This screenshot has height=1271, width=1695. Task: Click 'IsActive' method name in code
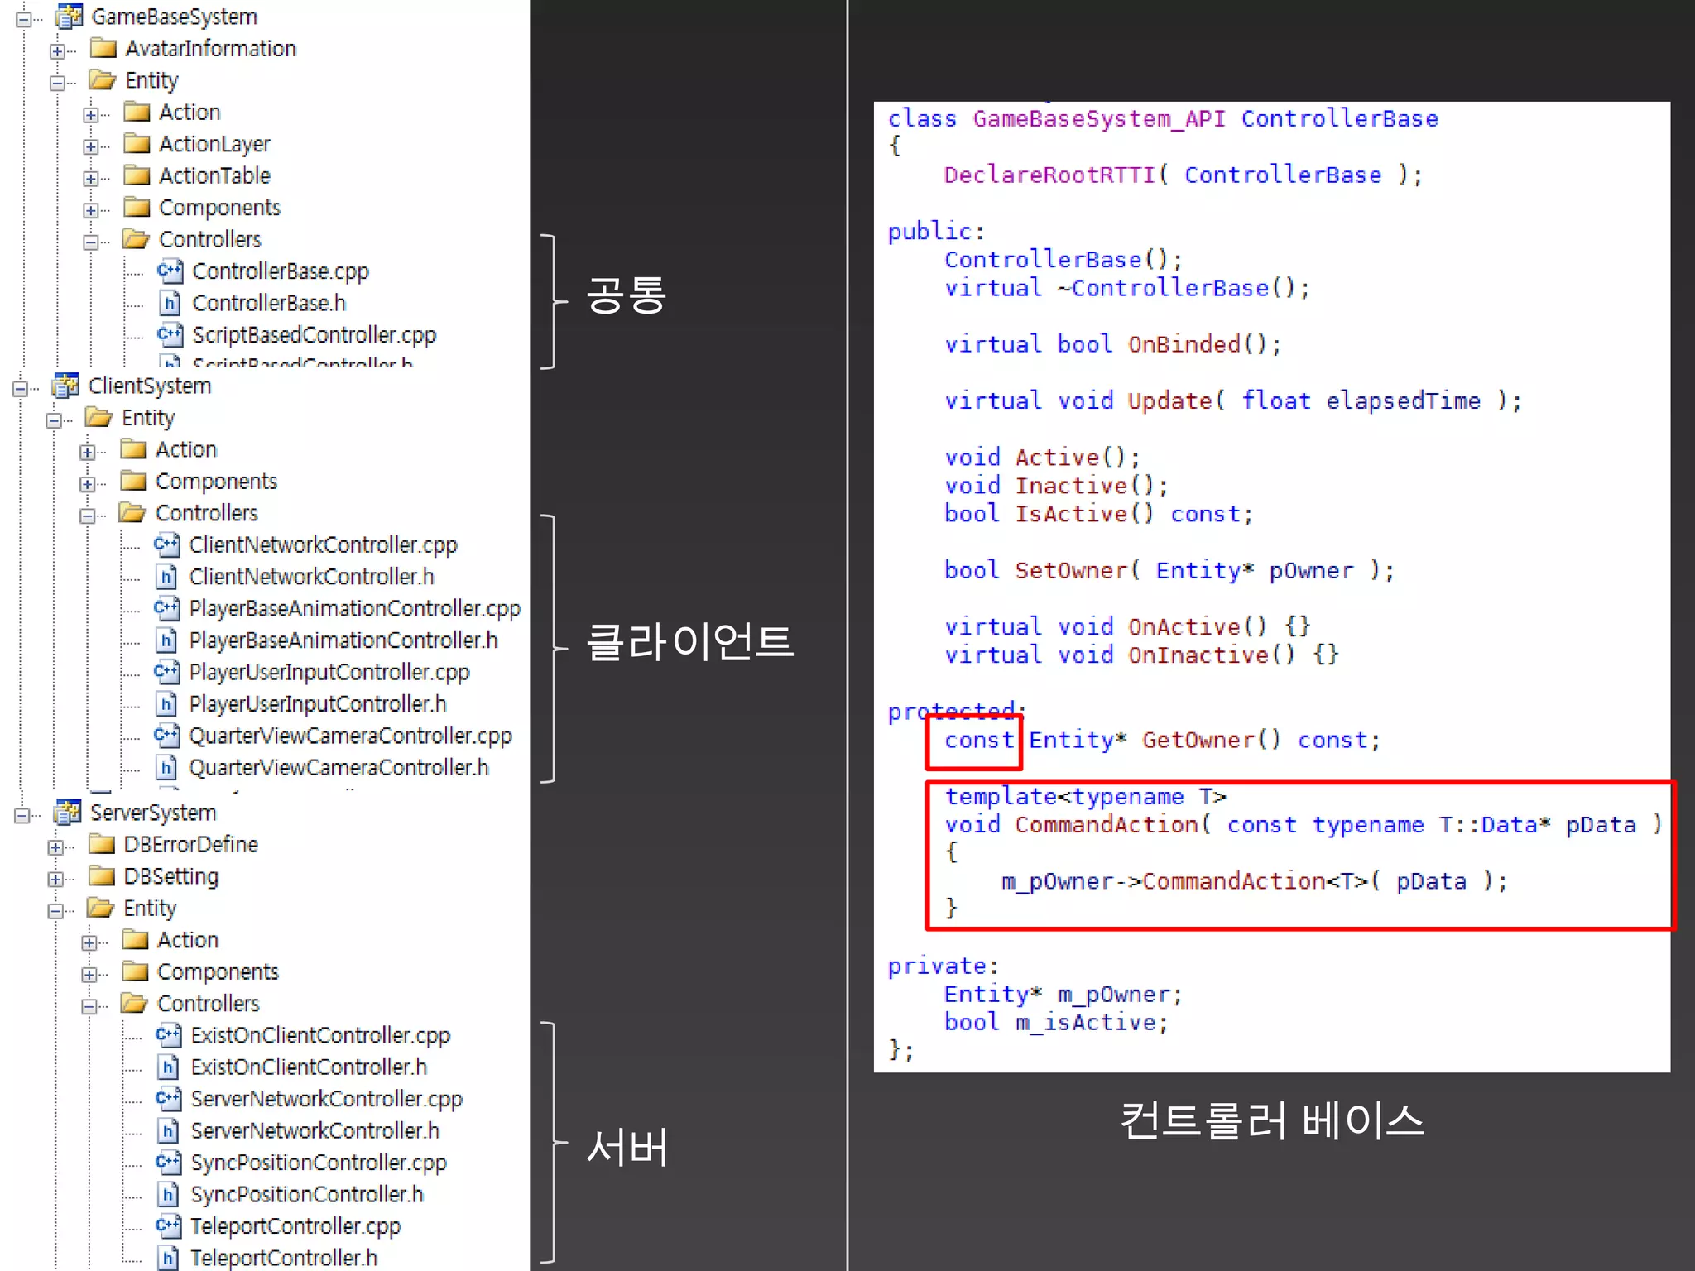[1071, 514]
